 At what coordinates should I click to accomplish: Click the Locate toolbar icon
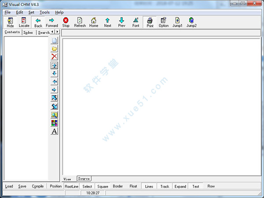pyautogui.click(x=24, y=22)
